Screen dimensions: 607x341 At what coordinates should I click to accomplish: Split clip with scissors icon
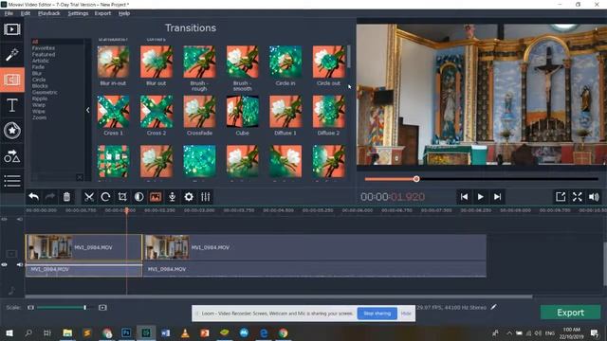pyautogui.click(x=89, y=197)
